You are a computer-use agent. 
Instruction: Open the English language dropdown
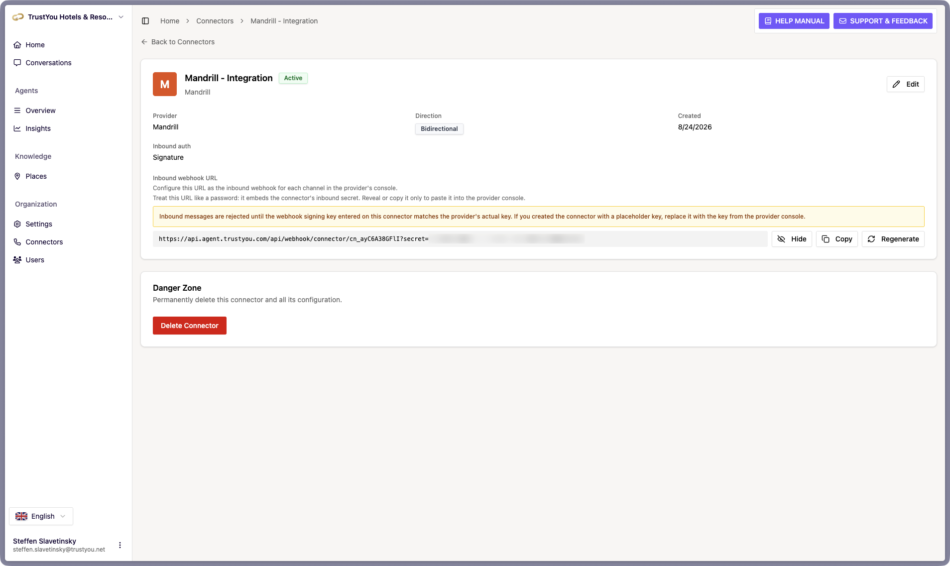(x=41, y=516)
